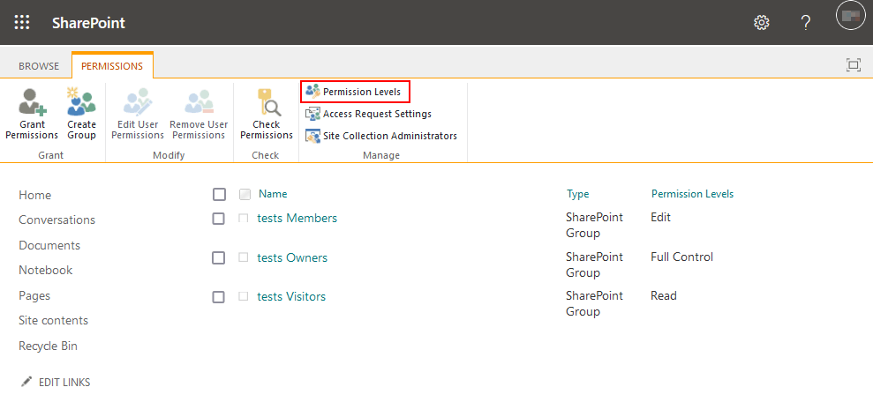Open the user profile avatar
The image size is (873, 417).
coord(850,16)
